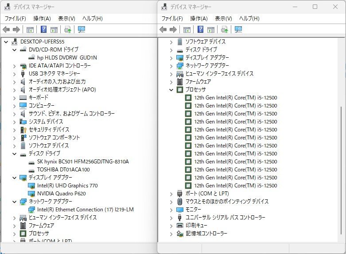Open 操作(A) menu in right window

tap(199, 19)
